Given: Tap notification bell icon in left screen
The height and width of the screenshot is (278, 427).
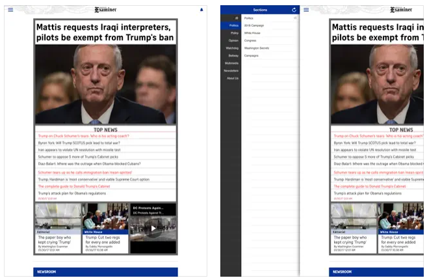Looking at the screenshot, I should pyautogui.click(x=201, y=10).
